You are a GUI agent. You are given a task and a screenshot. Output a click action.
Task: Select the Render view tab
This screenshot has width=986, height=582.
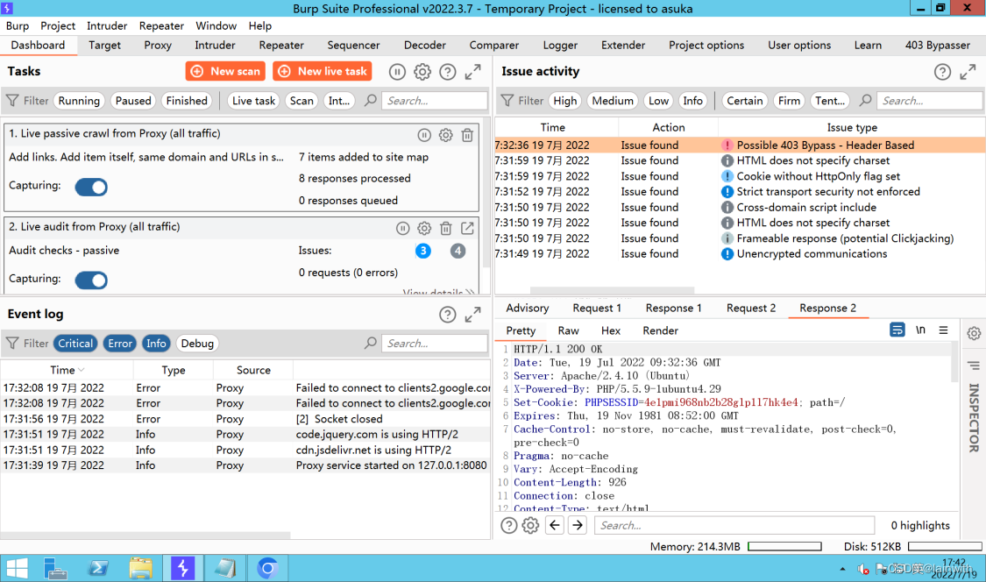660,330
